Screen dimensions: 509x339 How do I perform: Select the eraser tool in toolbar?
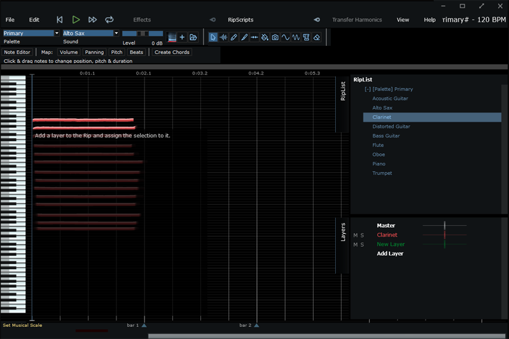coord(316,38)
